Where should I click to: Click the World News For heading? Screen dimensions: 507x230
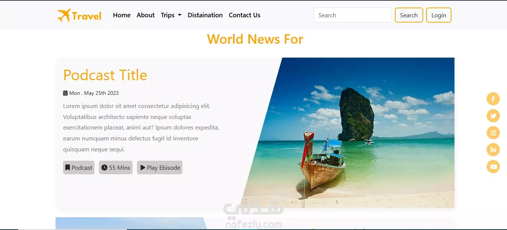coord(255,39)
